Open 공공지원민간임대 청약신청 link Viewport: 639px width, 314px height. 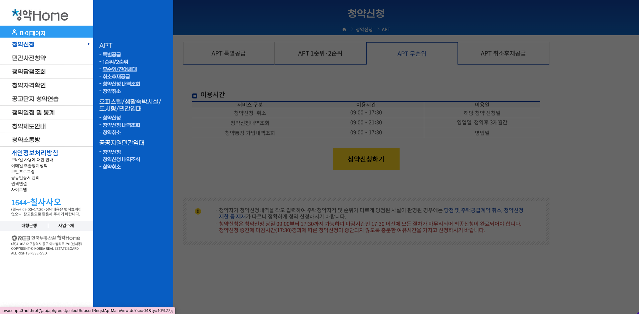click(x=112, y=152)
